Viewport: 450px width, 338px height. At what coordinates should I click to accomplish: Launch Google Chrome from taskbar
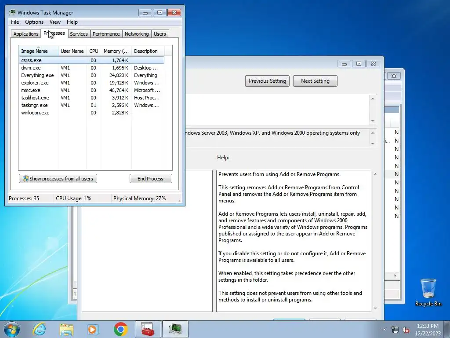tap(120, 329)
